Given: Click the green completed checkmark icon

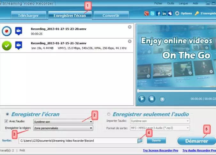Looking at the screenshot, I should click(7, 45).
